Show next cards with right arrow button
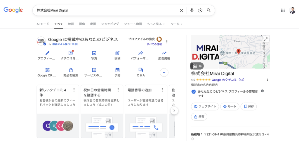Screen dimensions: 299x141 174,110
